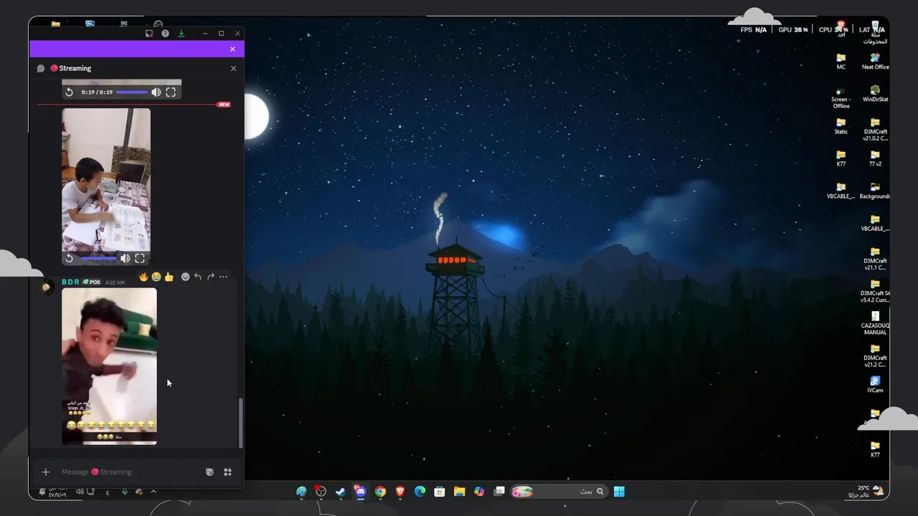Select the Recycle Bin desktop icon
The image size is (918, 516).
tap(875, 32)
